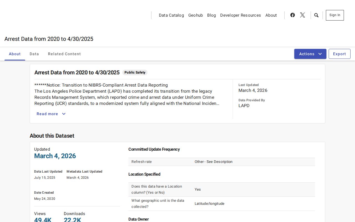Expand the Actions dropdown button

pyautogui.click(x=310, y=54)
